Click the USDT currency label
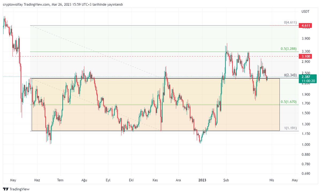 305,12
